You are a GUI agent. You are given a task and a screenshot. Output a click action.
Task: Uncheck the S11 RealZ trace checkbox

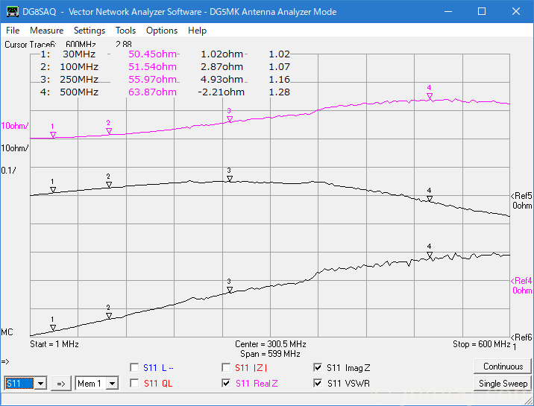click(226, 383)
